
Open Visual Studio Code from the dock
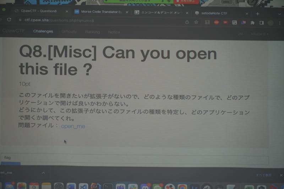click(83, 186)
